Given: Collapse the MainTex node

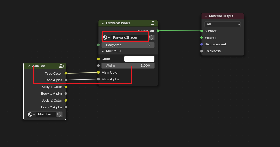Looking at the screenshot, I should click(x=28, y=66).
